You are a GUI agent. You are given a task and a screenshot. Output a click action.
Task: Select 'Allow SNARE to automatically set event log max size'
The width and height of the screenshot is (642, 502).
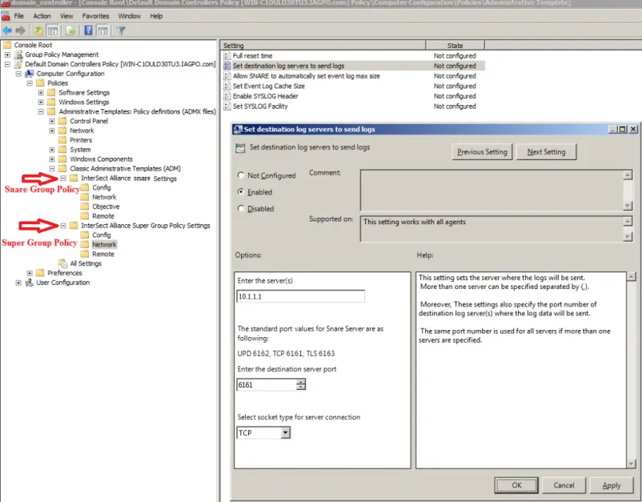coord(307,76)
